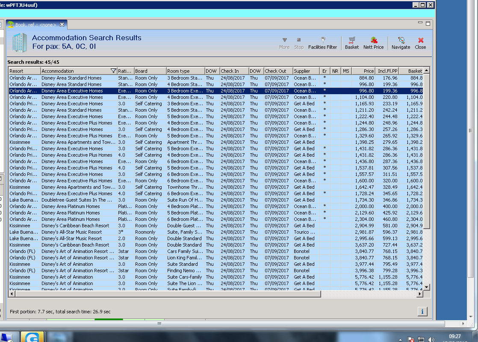Select Suite Standard room type cell

coord(186,264)
